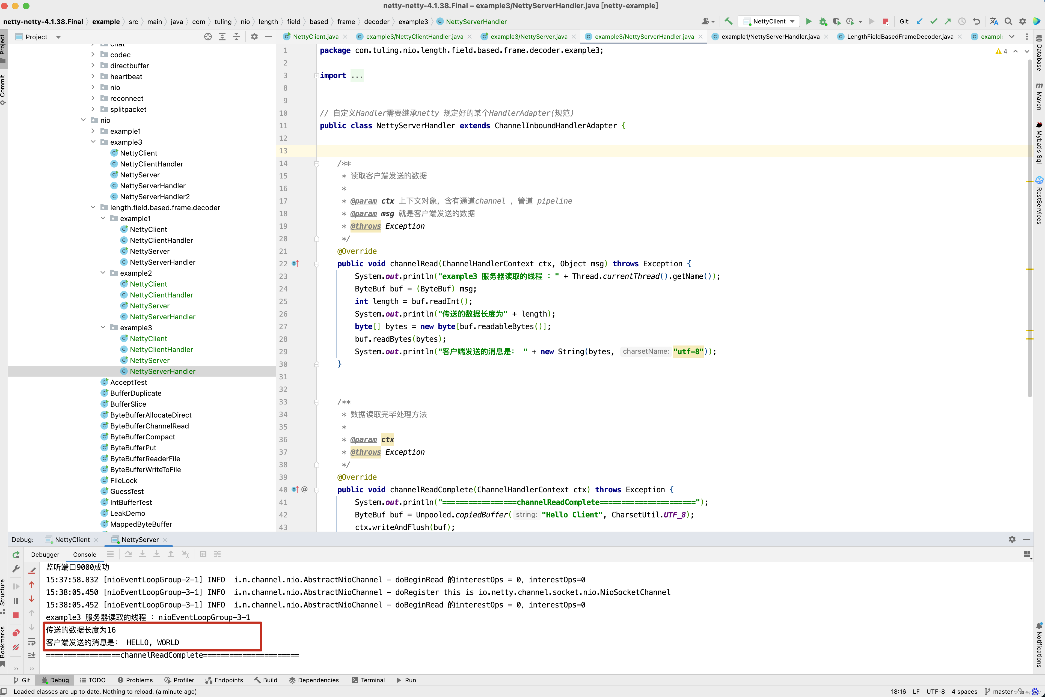This screenshot has height=697, width=1045.
Task: Toggle soft-wrap in debug console
Action: pos(32,641)
